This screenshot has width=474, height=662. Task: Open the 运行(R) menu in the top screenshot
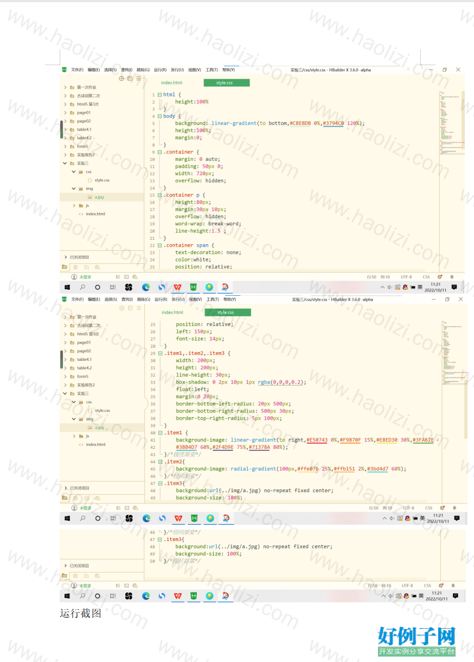(160, 70)
